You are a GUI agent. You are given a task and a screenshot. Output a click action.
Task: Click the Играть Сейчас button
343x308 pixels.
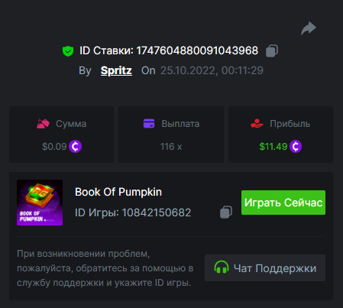283,203
